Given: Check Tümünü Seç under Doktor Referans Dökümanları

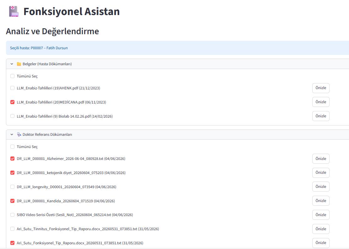Looking at the screenshot, I should (13, 147).
